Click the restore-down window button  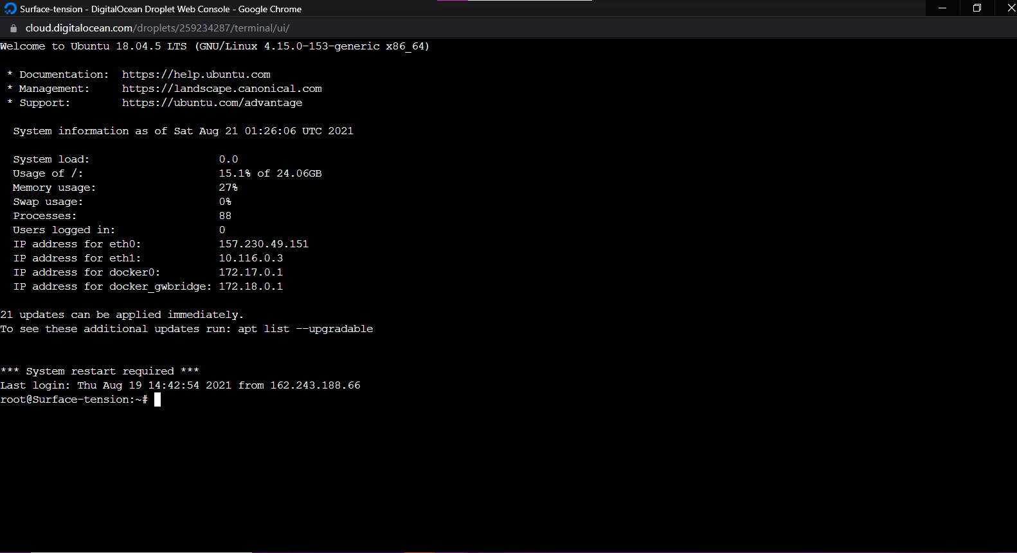tap(977, 8)
